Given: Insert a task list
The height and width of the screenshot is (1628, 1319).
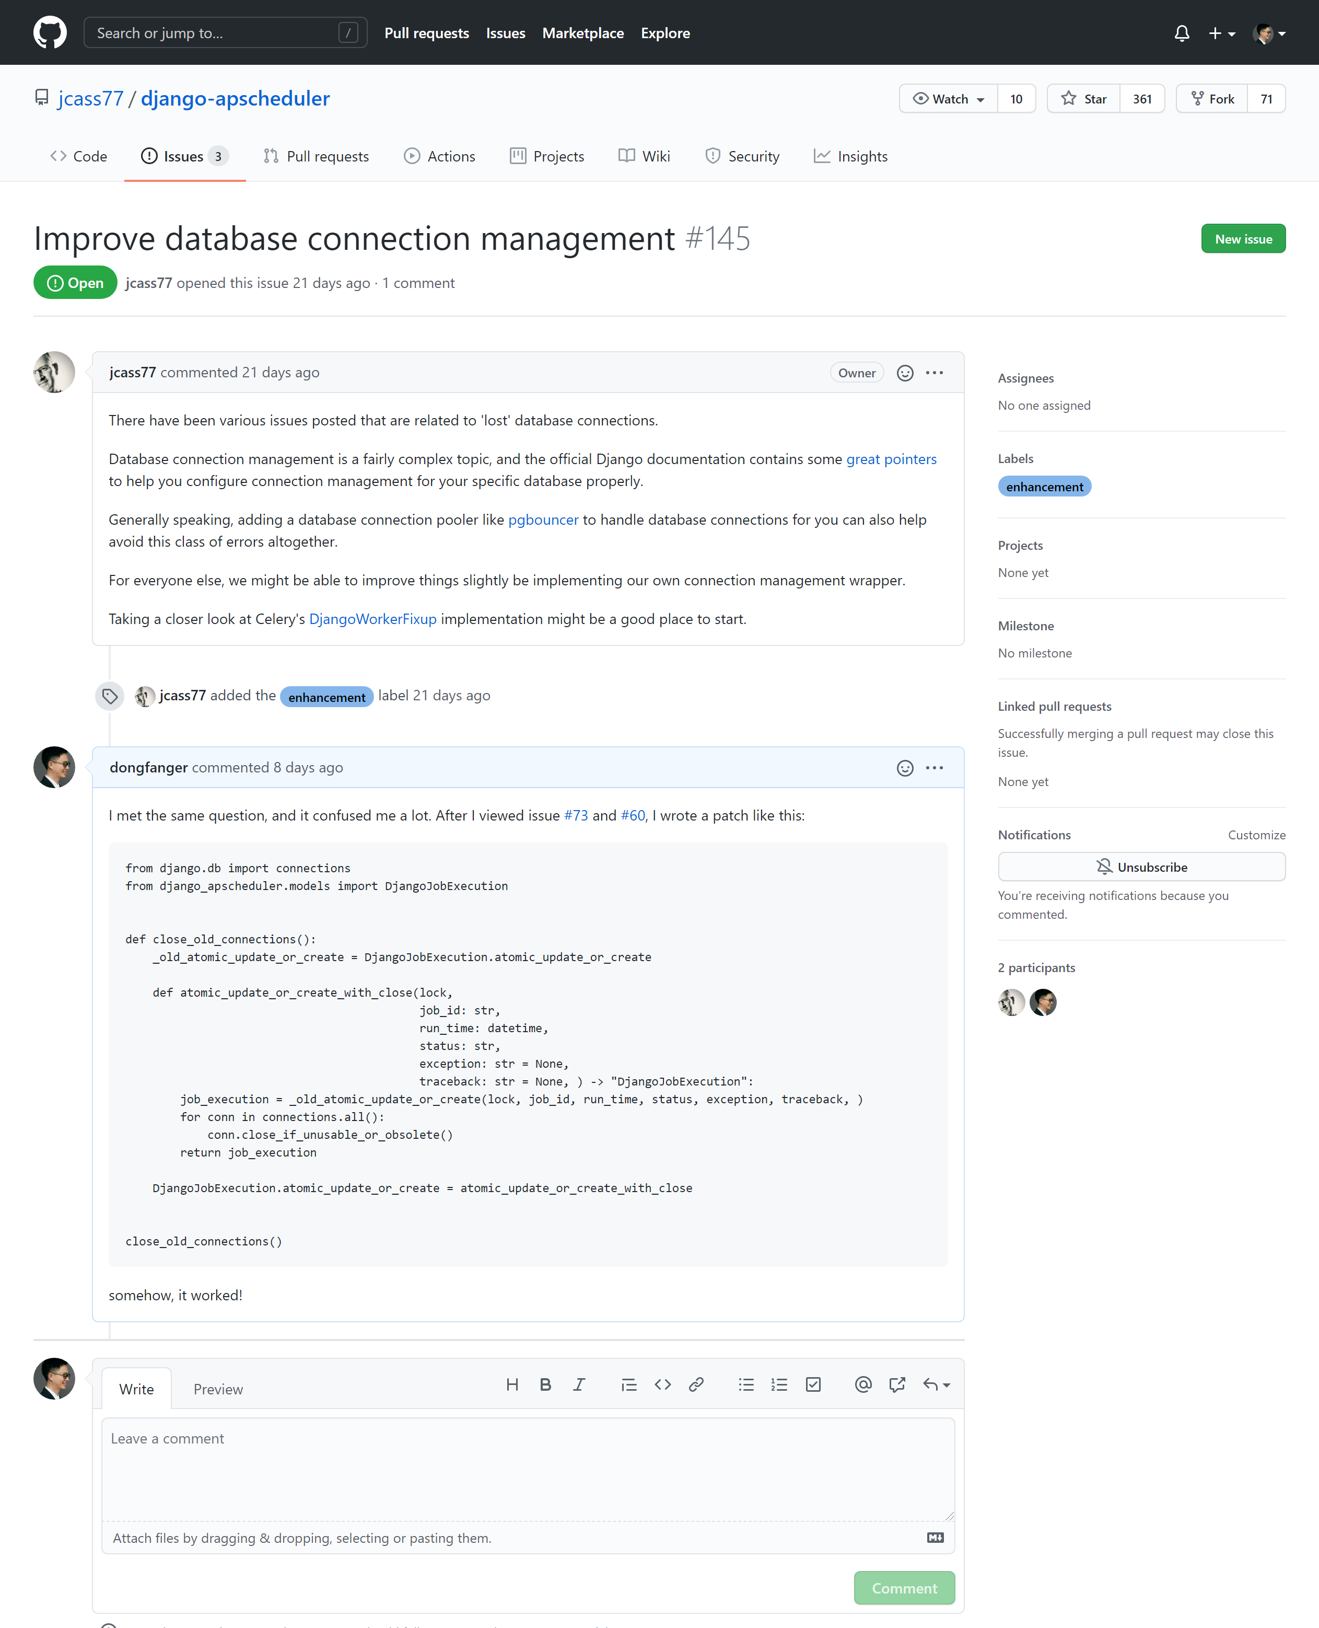Looking at the screenshot, I should 813,1385.
